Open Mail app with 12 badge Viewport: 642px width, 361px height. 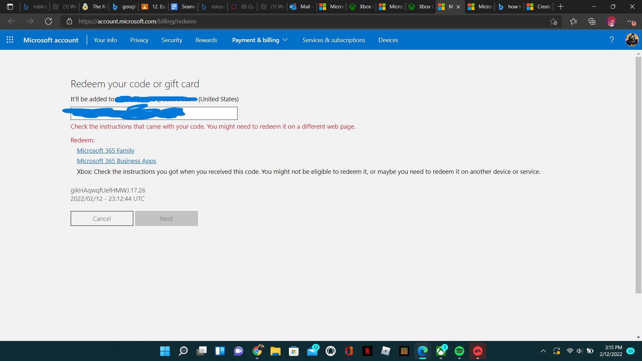point(313,351)
